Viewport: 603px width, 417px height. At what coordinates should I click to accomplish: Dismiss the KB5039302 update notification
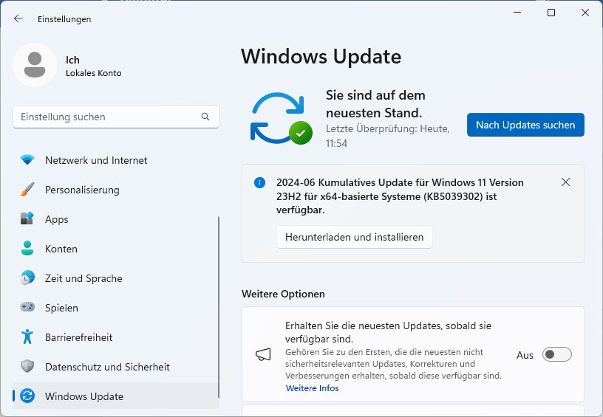(565, 182)
